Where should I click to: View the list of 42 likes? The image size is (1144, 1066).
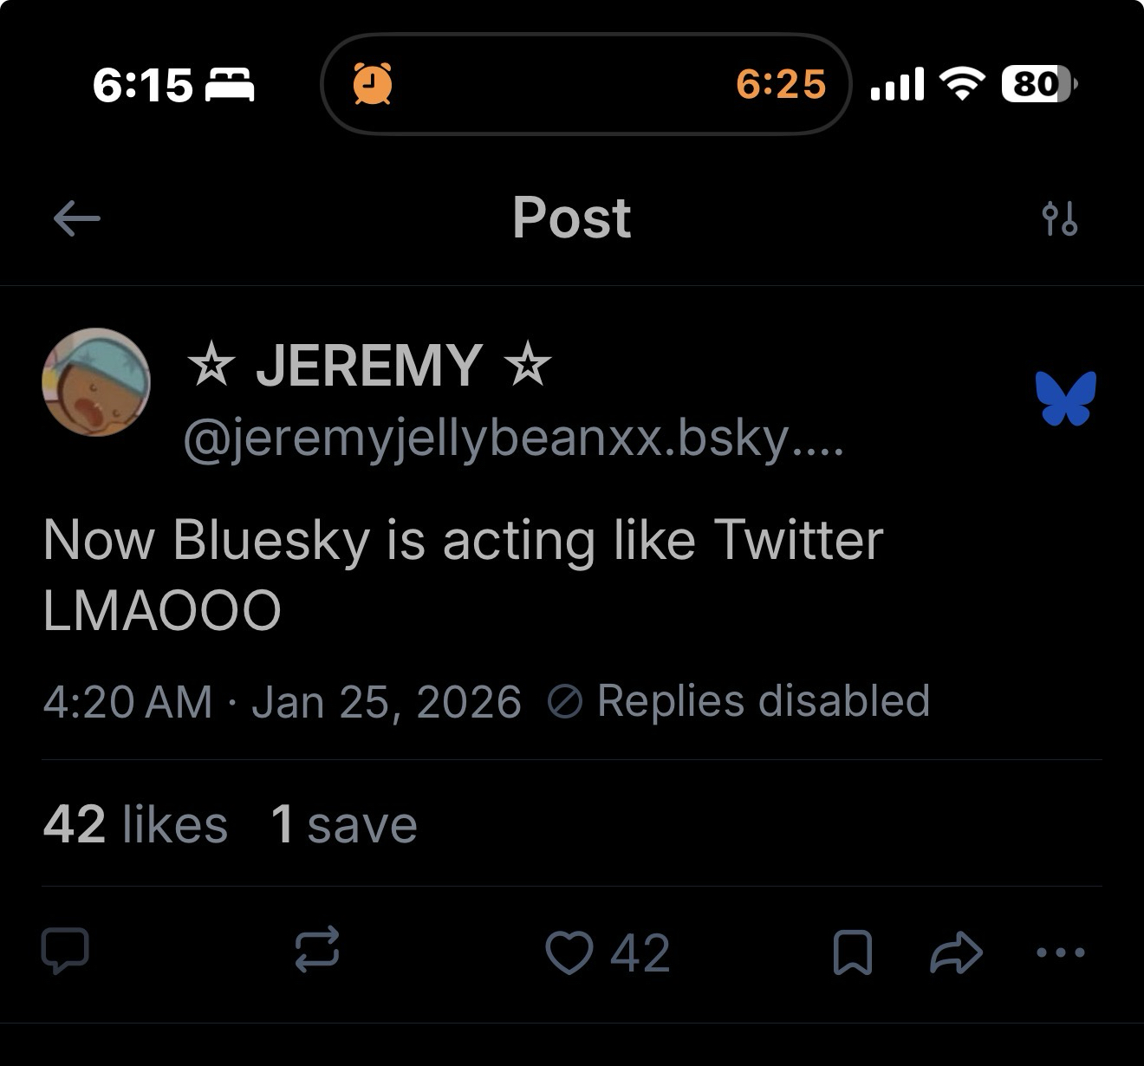point(135,824)
